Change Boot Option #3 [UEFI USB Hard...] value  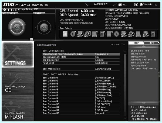tap(104, 84)
